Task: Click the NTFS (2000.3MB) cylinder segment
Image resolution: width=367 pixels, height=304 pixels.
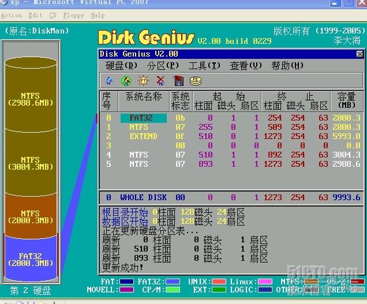Action: (31, 217)
